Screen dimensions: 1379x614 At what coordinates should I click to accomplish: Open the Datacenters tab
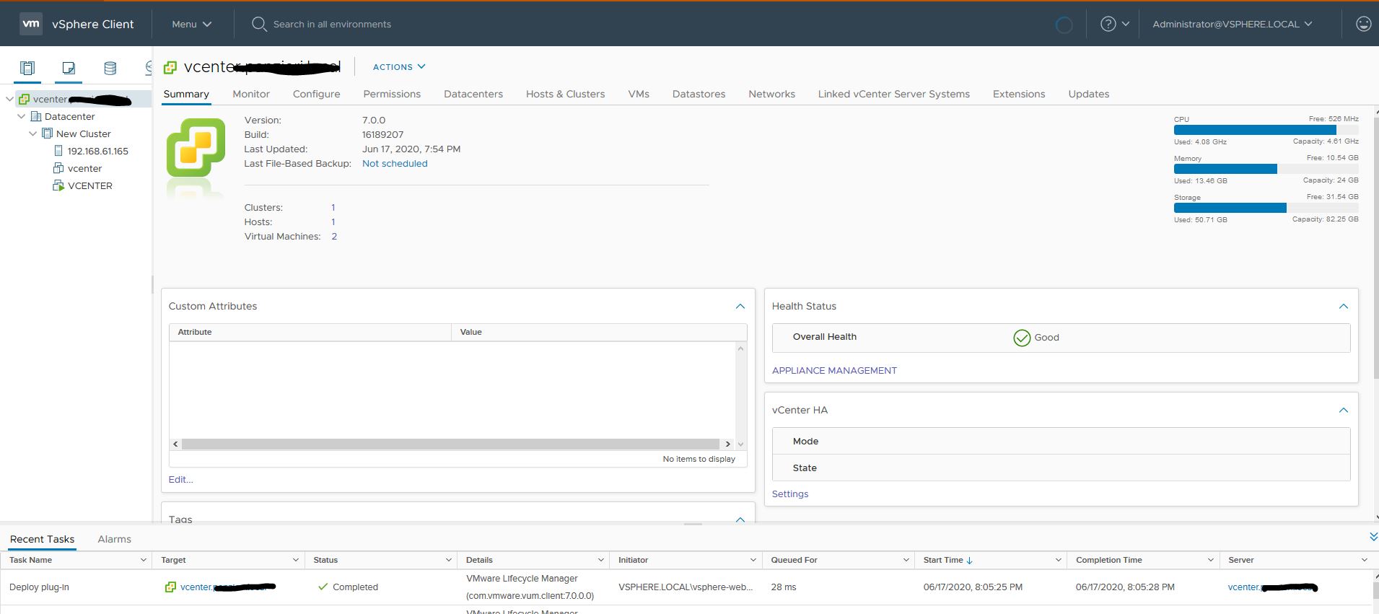click(x=473, y=94)
